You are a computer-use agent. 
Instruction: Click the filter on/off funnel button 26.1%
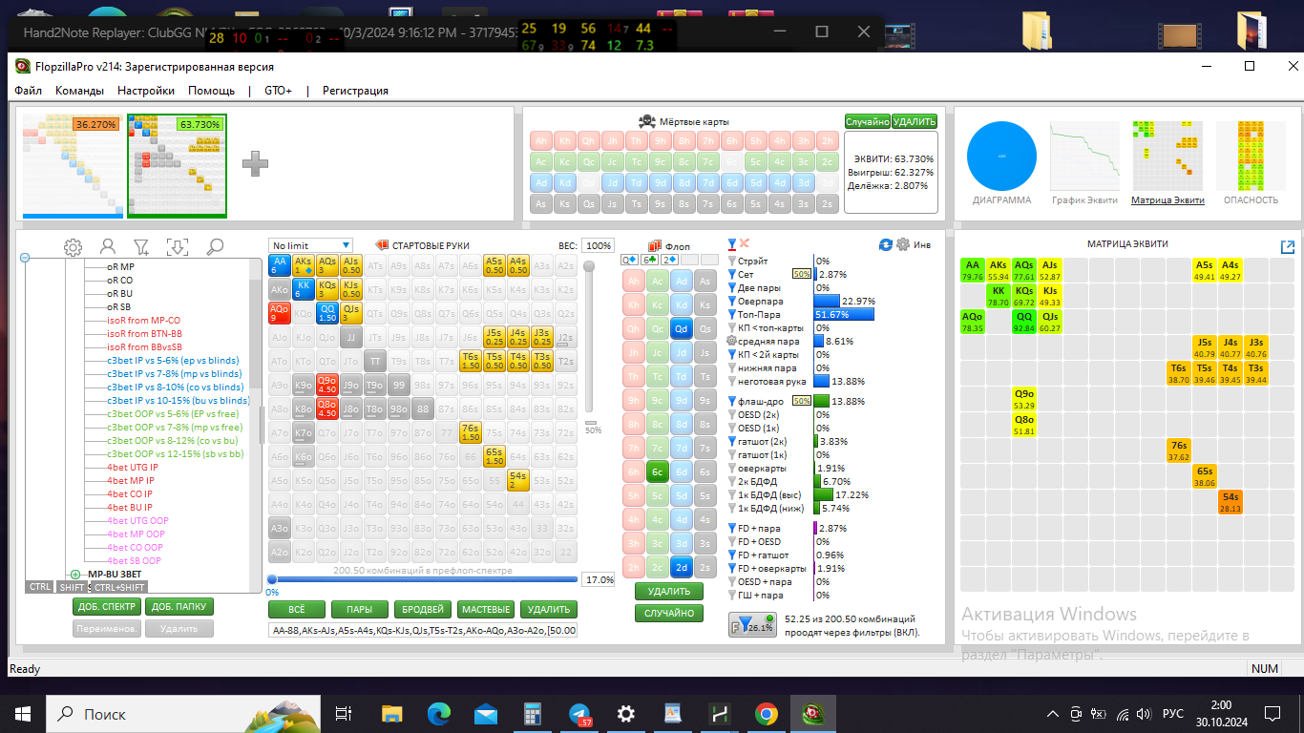coord(752,625)
